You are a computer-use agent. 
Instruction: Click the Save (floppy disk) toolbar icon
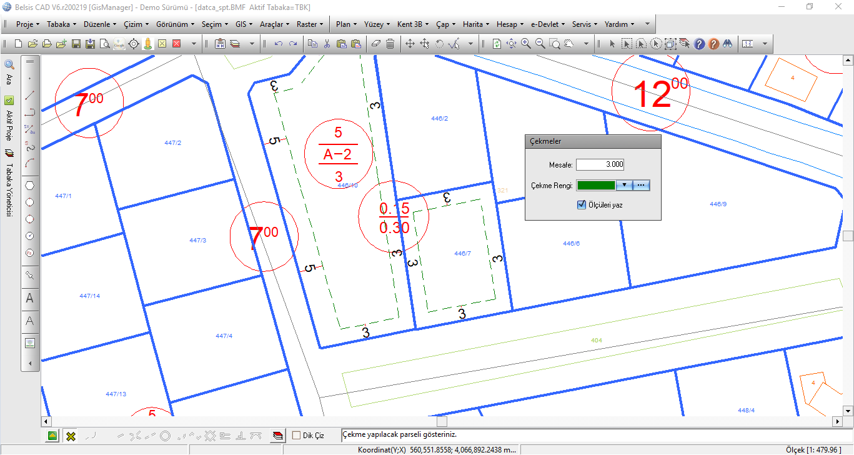[76, 44]
